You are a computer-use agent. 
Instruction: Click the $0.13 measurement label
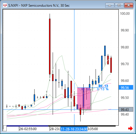103,86
